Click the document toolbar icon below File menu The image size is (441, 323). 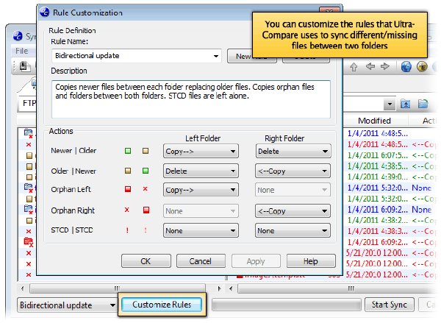coord(24,66)
